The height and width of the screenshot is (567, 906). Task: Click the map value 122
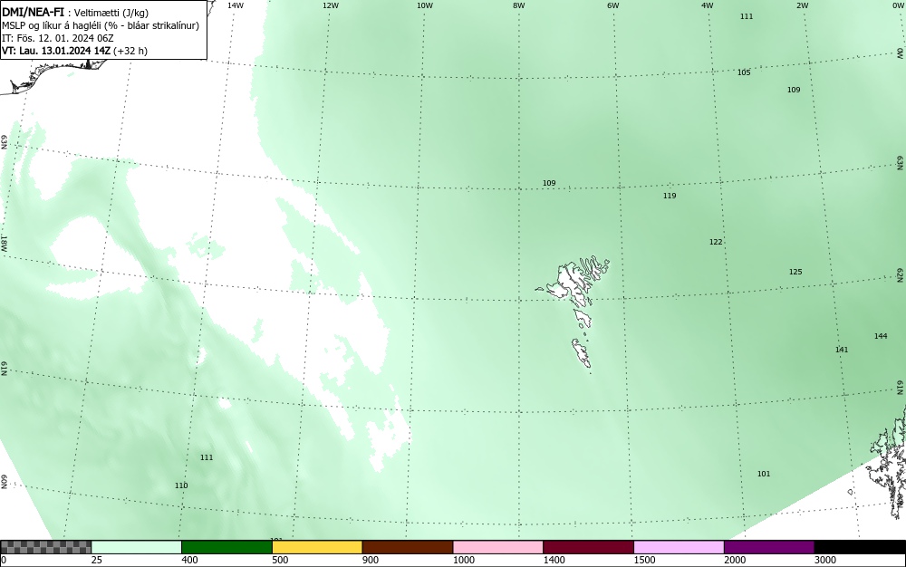(x=716, y=242)
